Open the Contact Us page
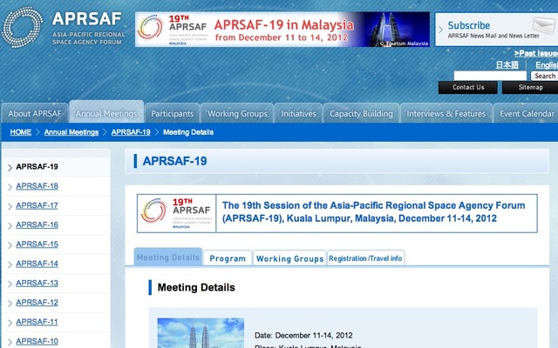This screenshot has height=348, width=558. (x=468, y=87)
